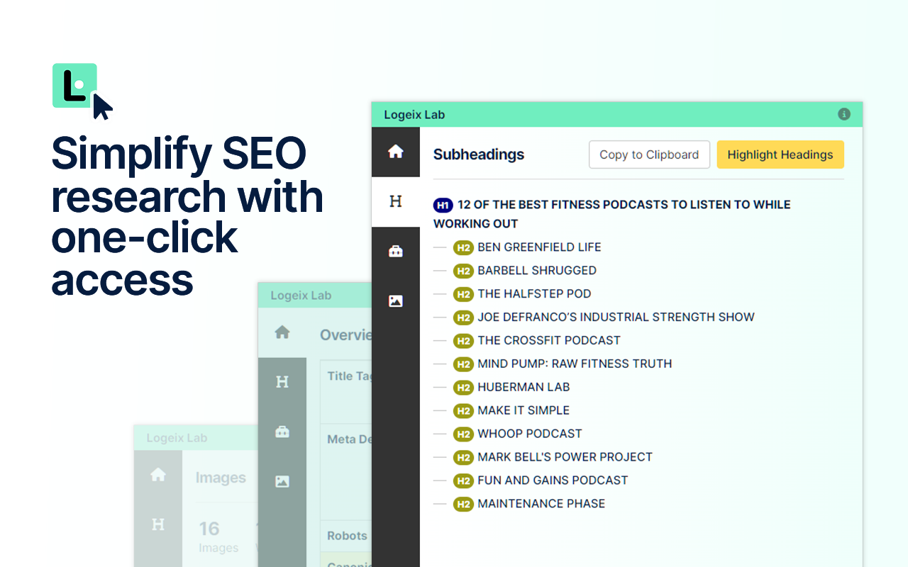908x567 pixels.
Task: Select WHOOP PODCAST heading
Action: (x=530, y=434)
